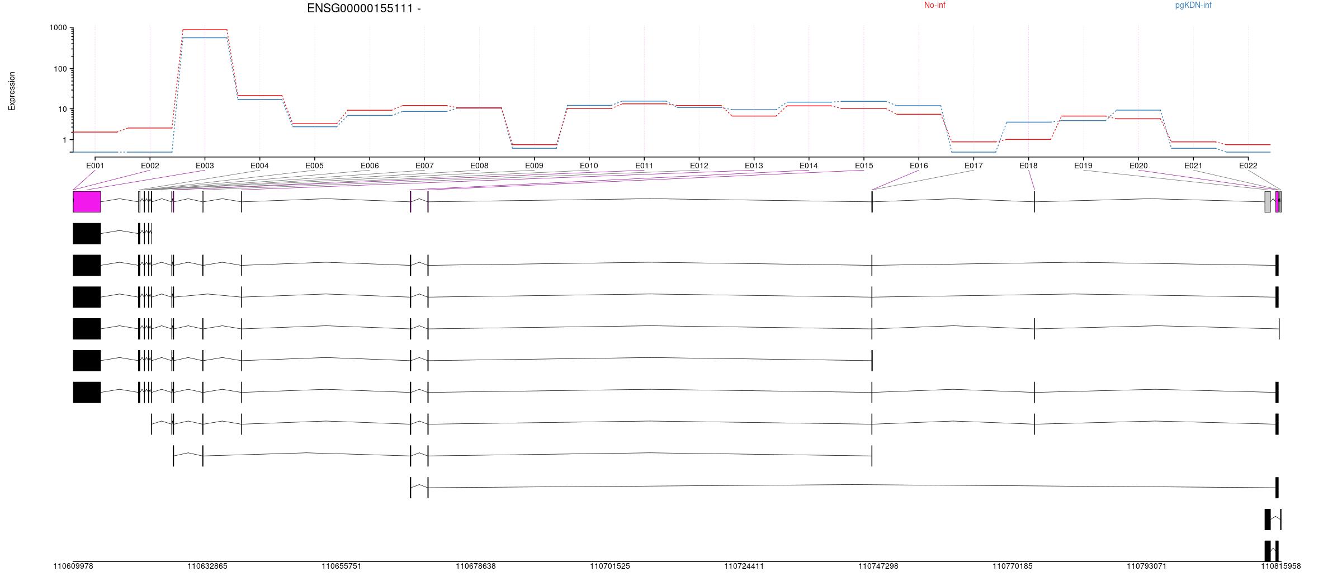Click exon label E005
Screen dimensions: 1342x576
point(314,166)
